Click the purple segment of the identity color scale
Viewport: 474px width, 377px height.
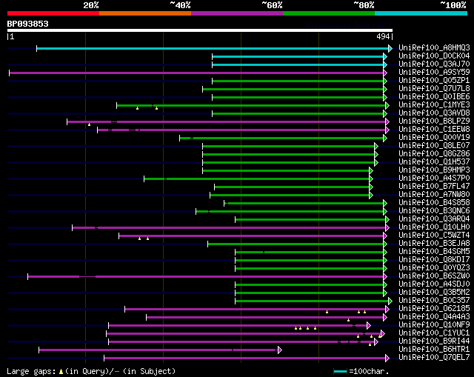tap(237, 13)
